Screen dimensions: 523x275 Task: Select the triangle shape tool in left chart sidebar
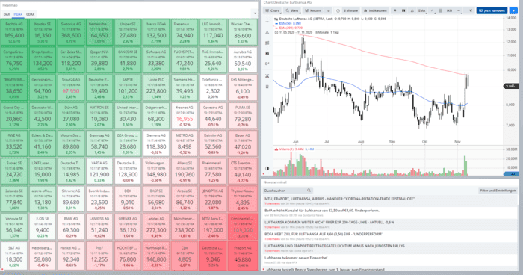click(x=267, y=32)
